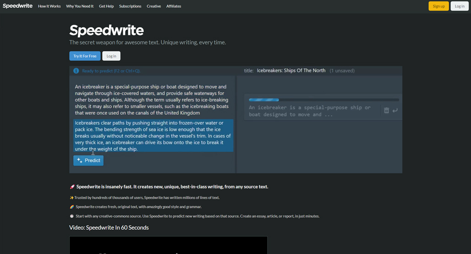Viewport: 471px width, 254px height.
Task: Open the Creative menu item
Action: click(154, 6)
